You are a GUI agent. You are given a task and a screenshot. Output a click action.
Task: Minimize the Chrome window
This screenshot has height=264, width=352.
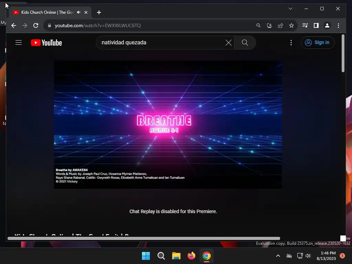point(306,9)
